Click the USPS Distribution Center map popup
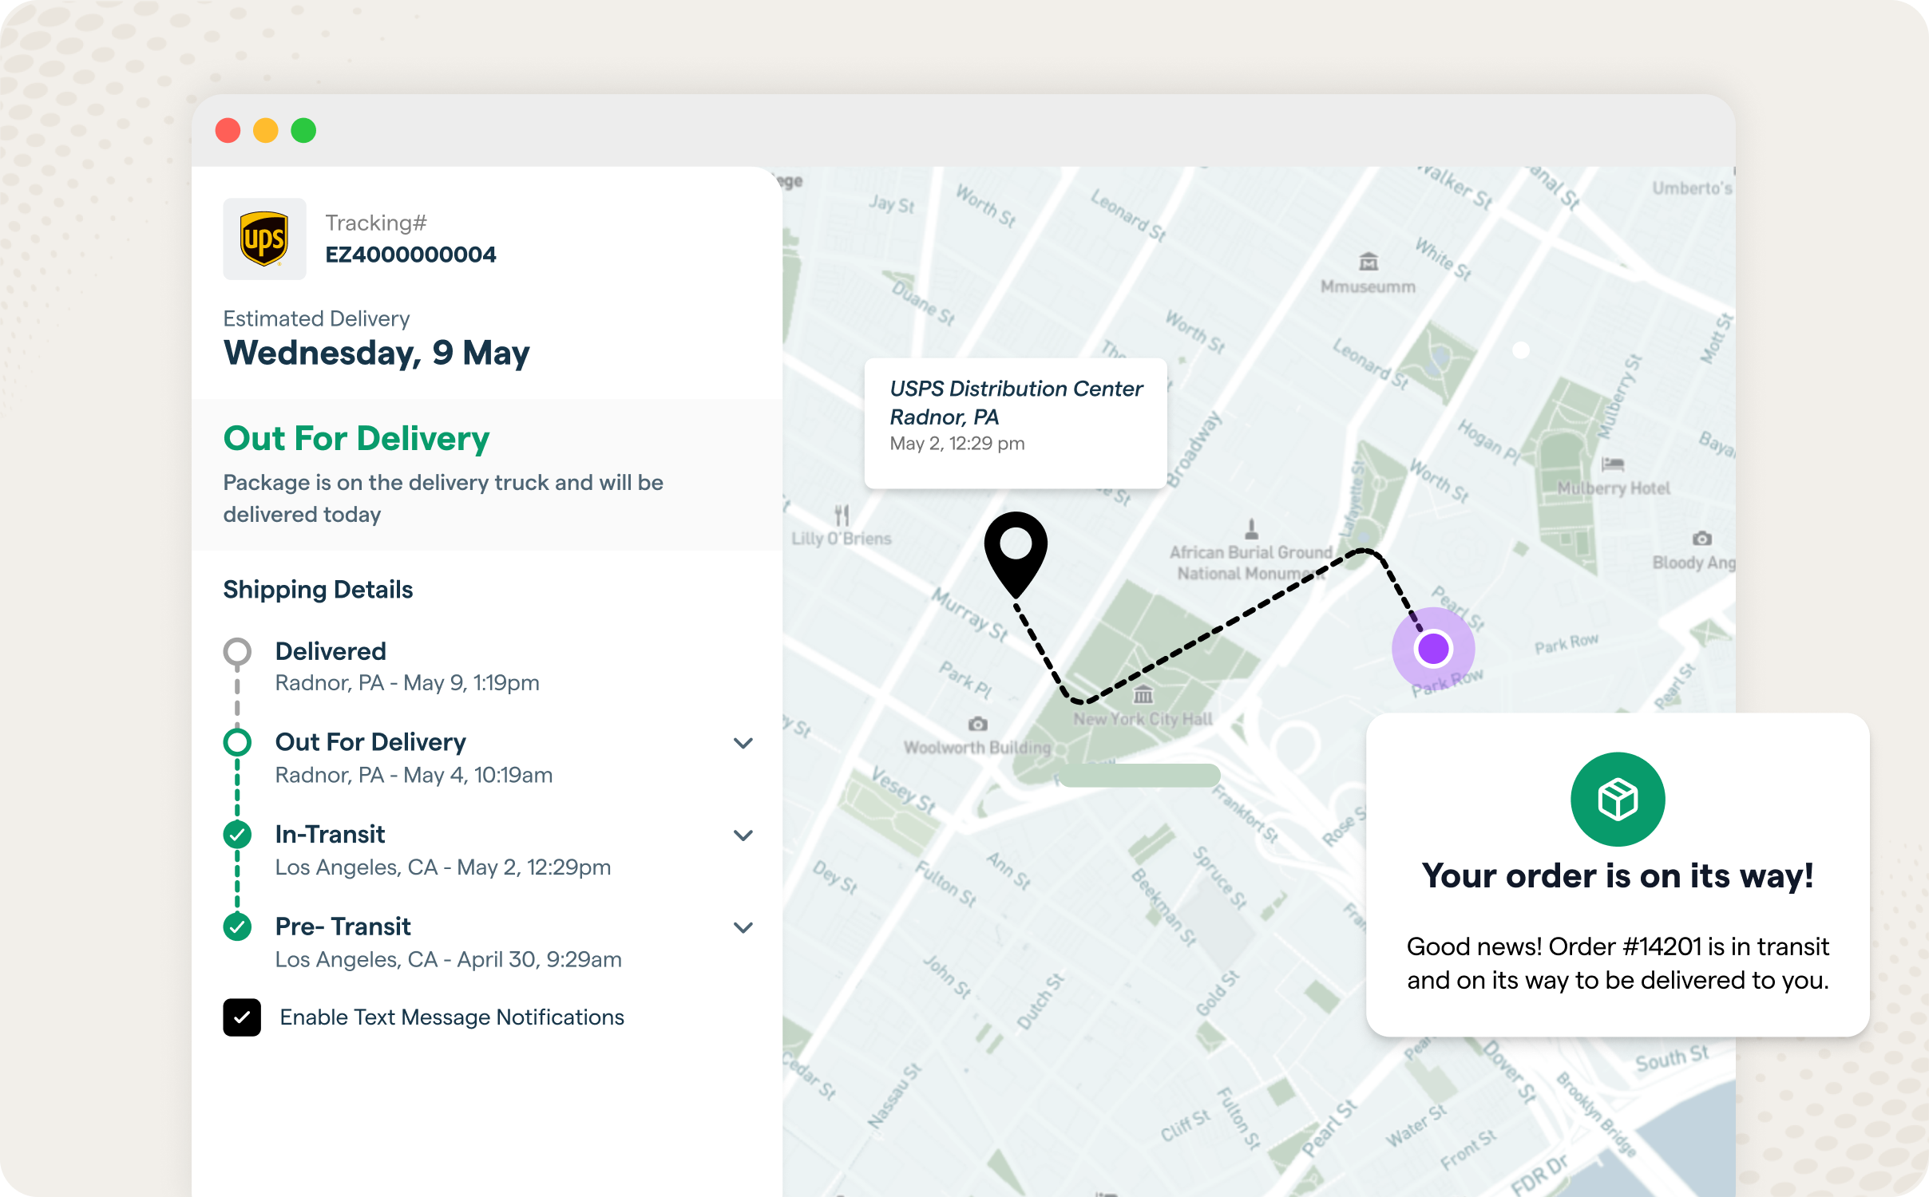This screenshot has height=1197, width=1929. point(1016,423)
